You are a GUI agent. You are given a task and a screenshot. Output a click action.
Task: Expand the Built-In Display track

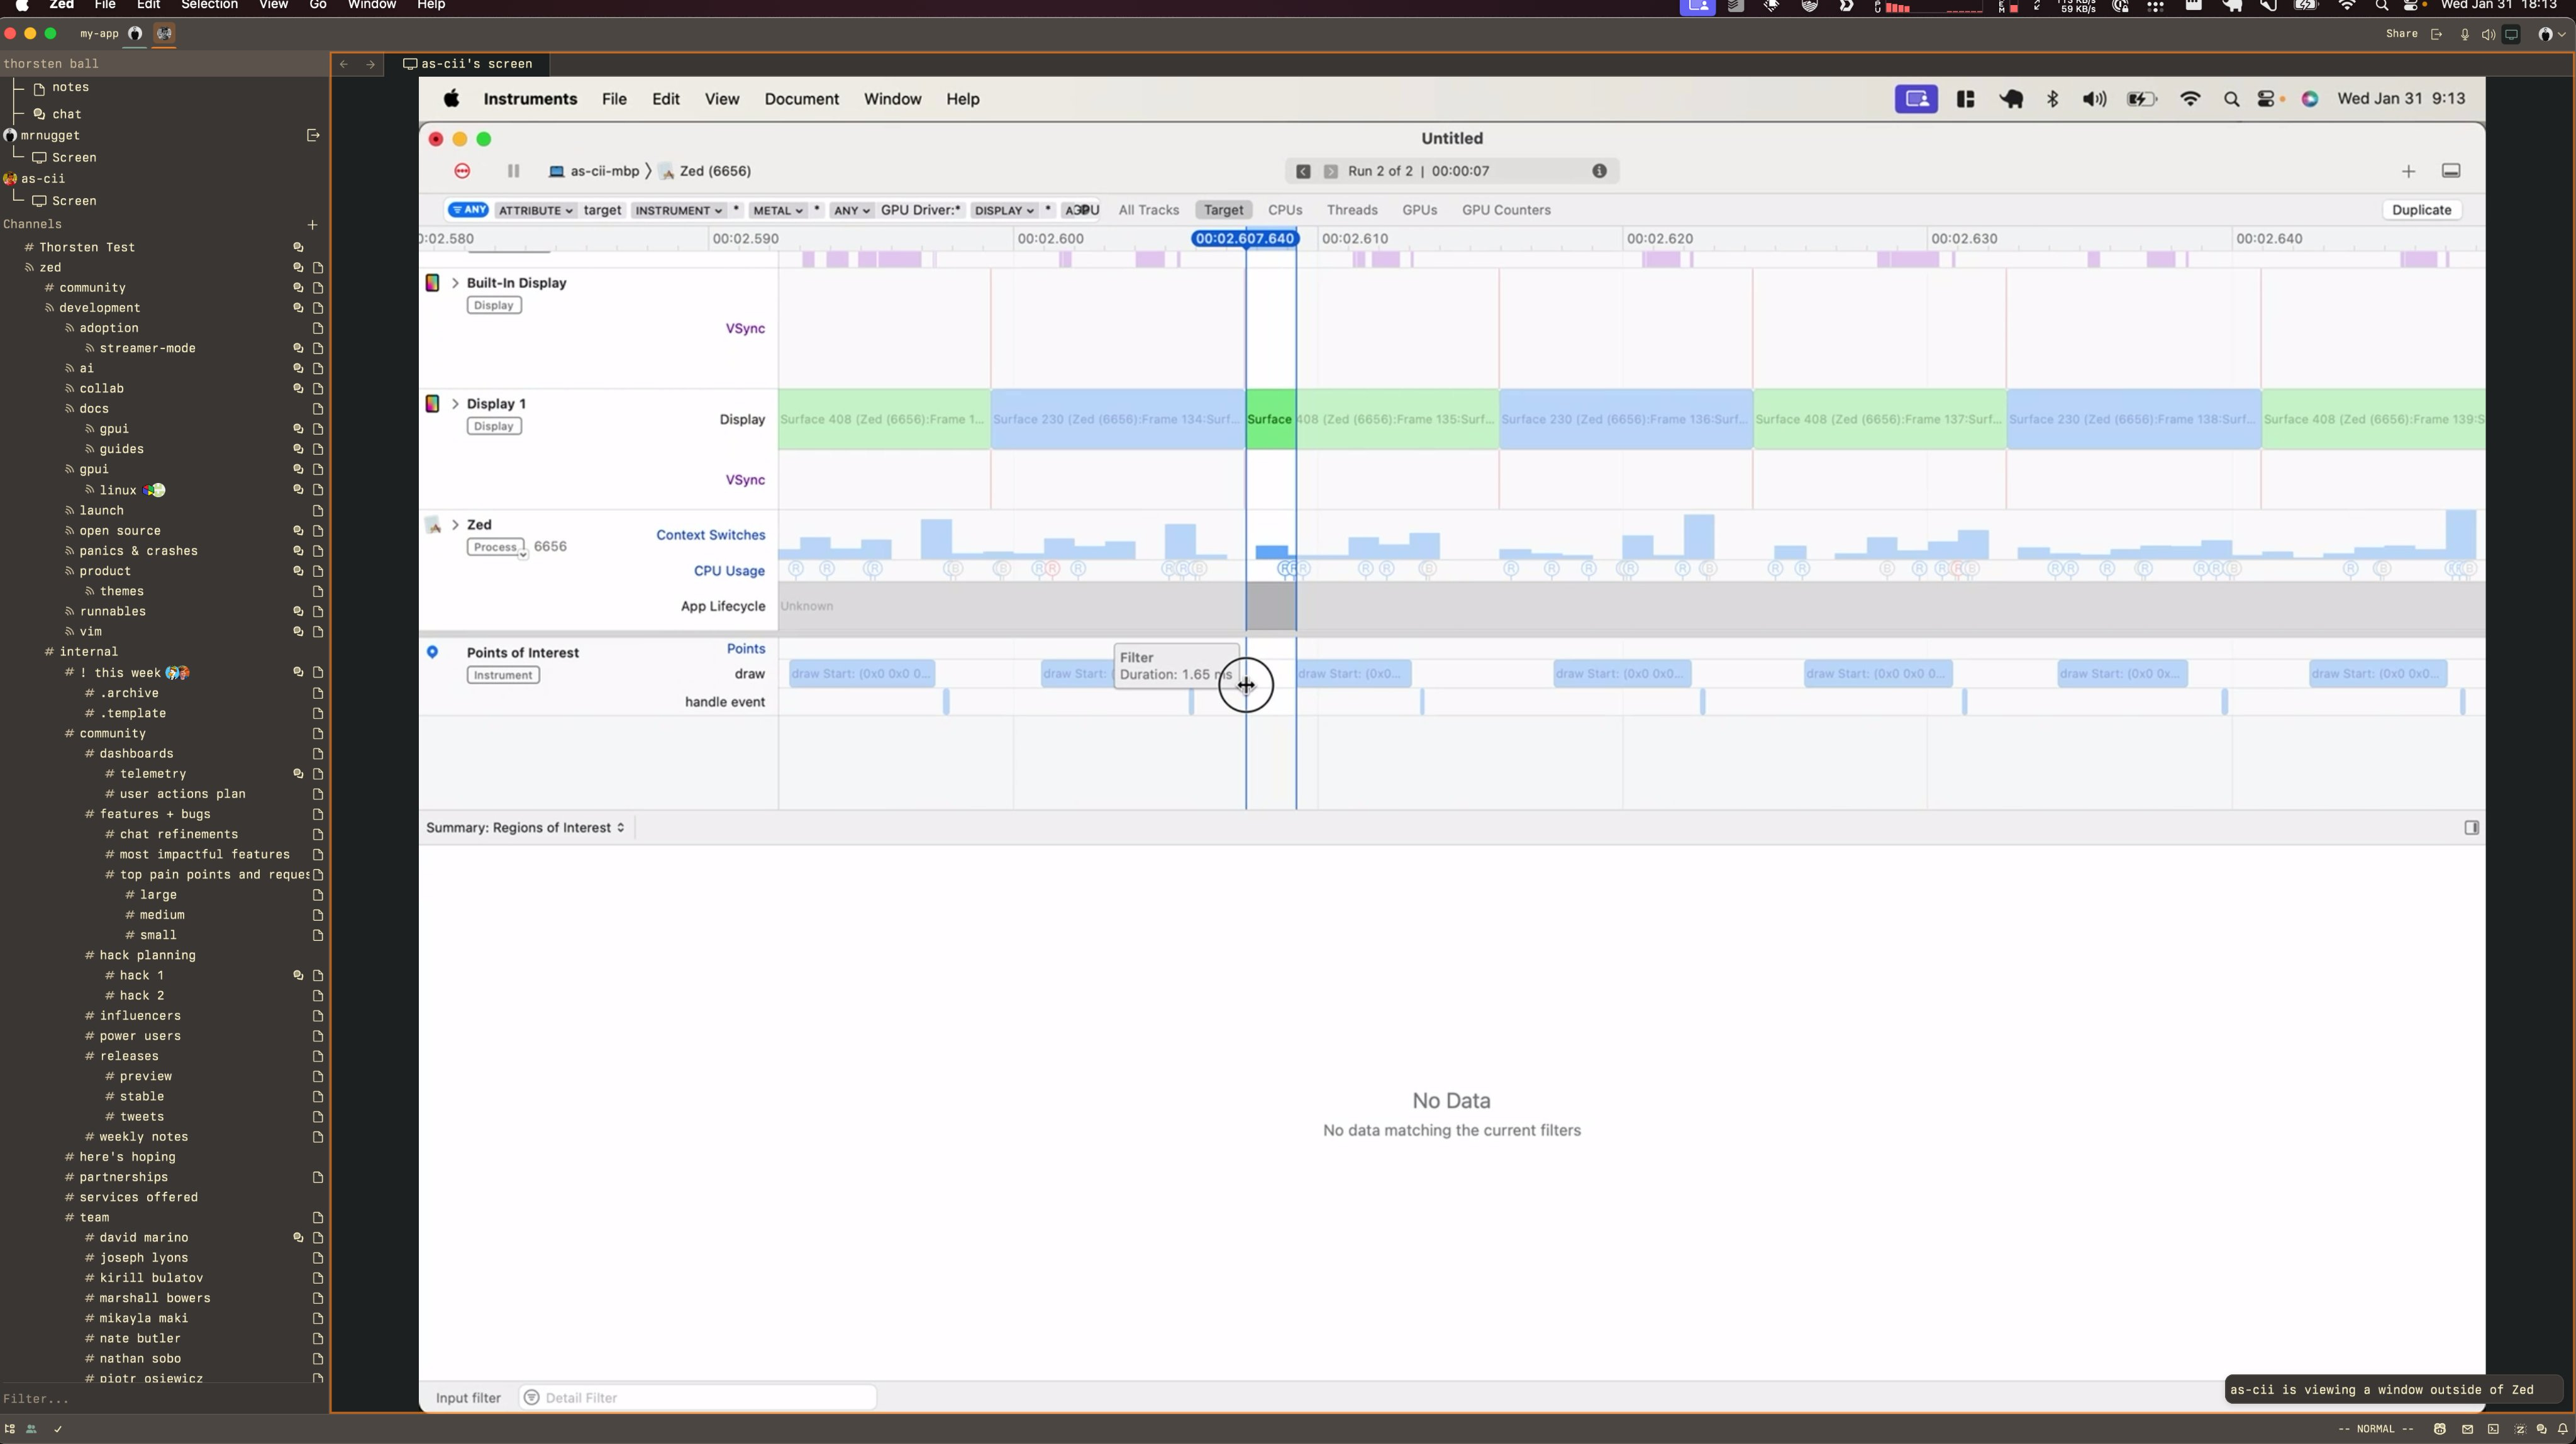coord(455,283)
